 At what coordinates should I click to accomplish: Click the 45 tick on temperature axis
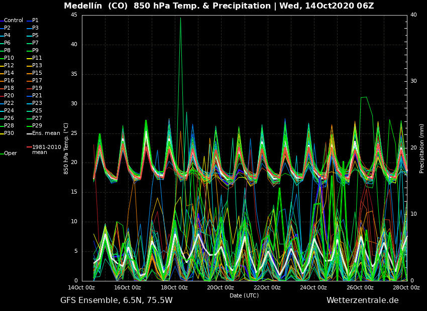[74, 15]
